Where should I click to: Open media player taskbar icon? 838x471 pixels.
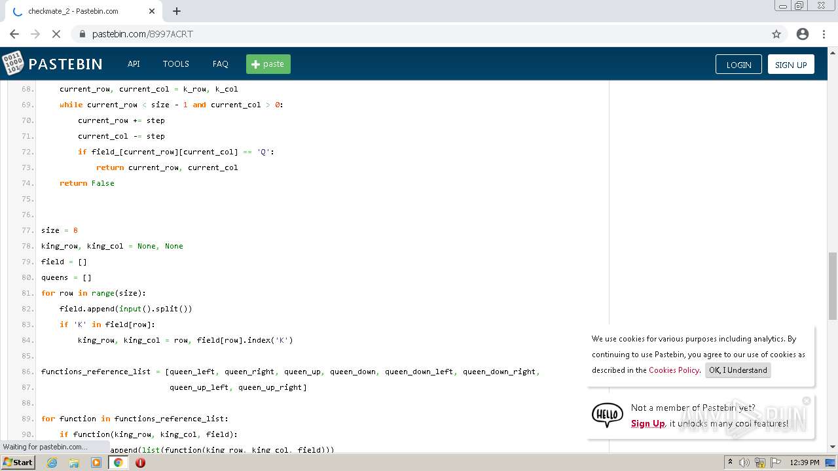click(96, 462)
